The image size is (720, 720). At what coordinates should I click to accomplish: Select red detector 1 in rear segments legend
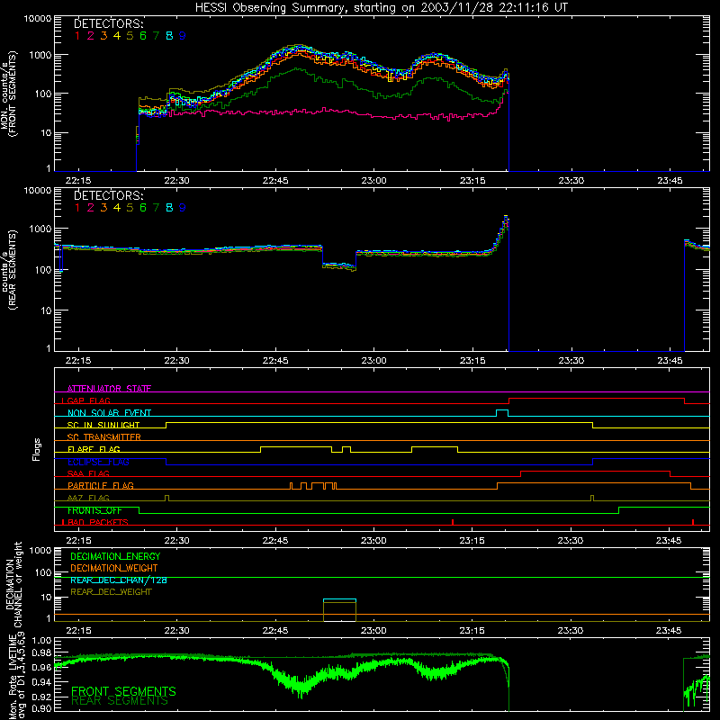(77, 208)
